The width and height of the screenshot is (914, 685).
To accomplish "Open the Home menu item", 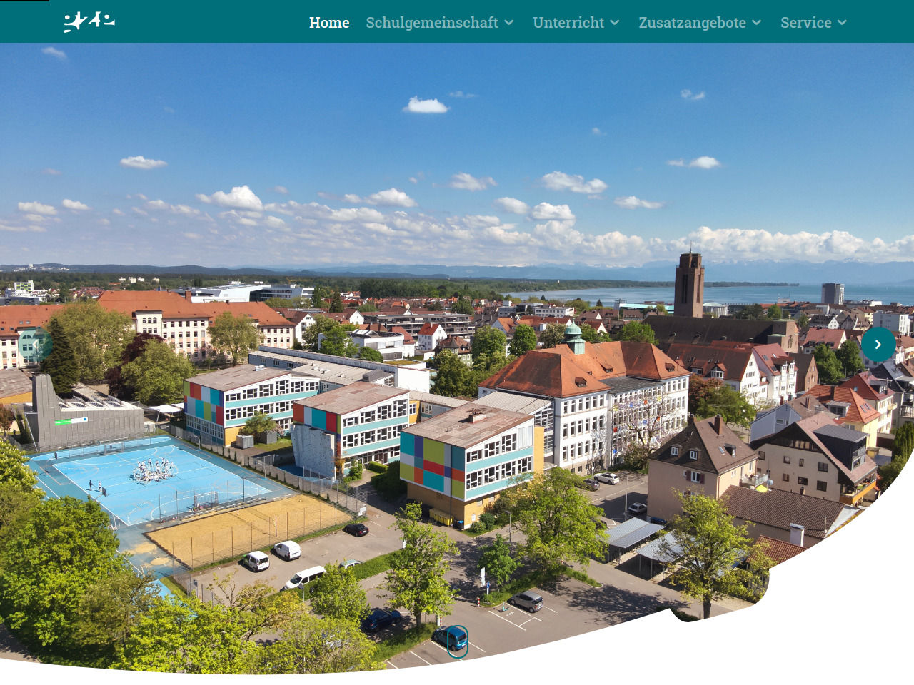I will pos(329,23).
